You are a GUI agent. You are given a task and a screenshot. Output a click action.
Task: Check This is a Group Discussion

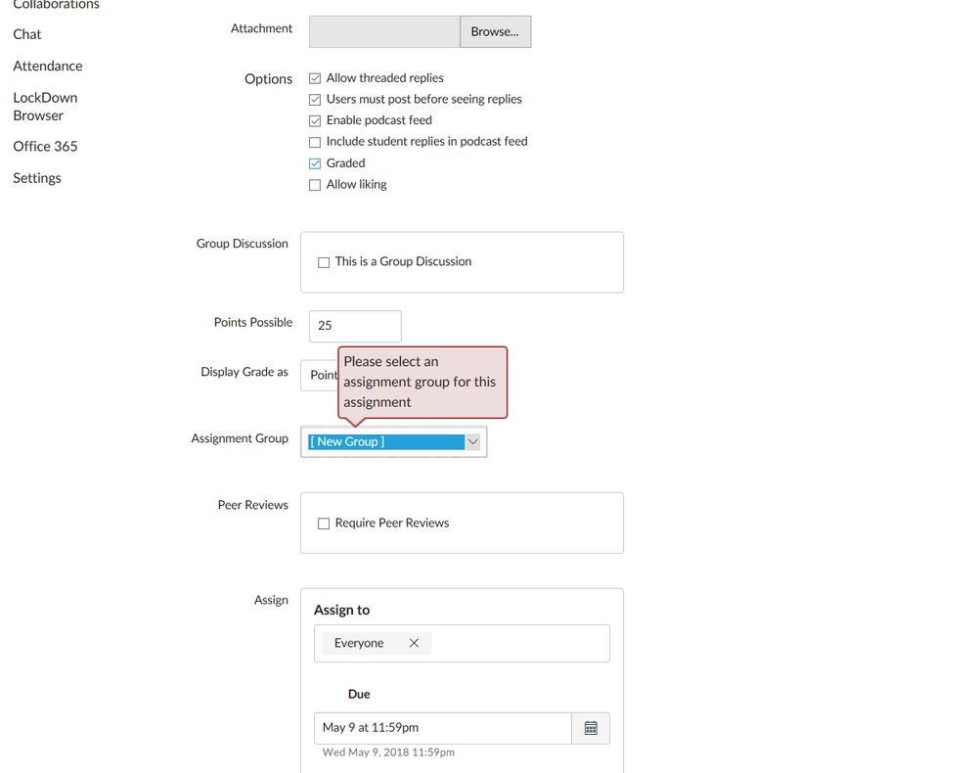tap(324, 262)
